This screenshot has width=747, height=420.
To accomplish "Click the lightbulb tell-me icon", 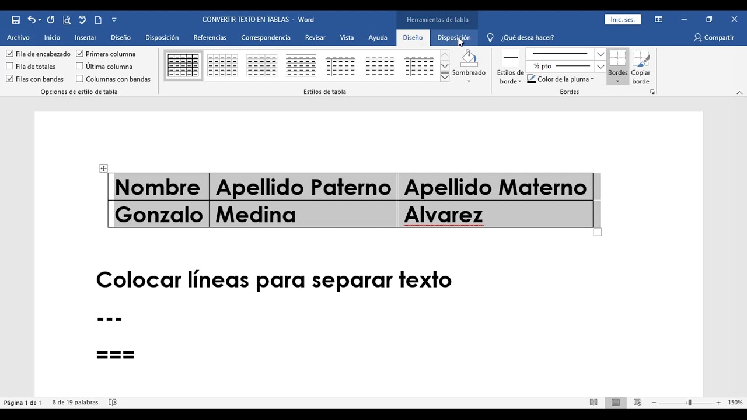I will tap(490, 37).
